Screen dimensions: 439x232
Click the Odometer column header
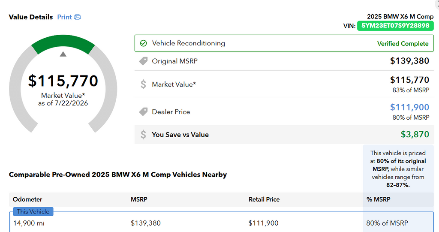[27, 199]
